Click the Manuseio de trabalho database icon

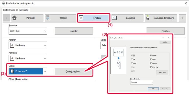click(x=148, y=18)
